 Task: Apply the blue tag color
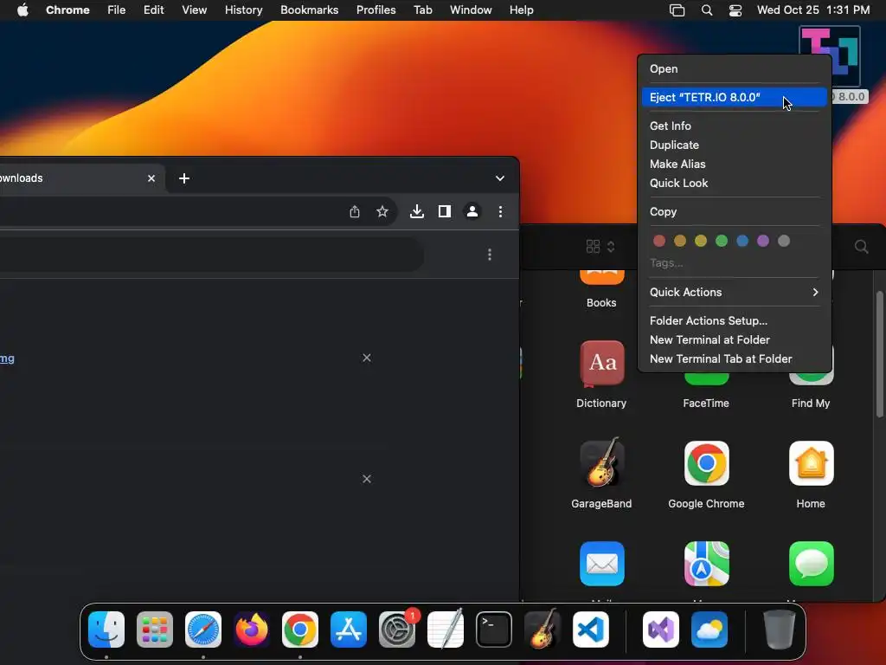click(742, 241)
